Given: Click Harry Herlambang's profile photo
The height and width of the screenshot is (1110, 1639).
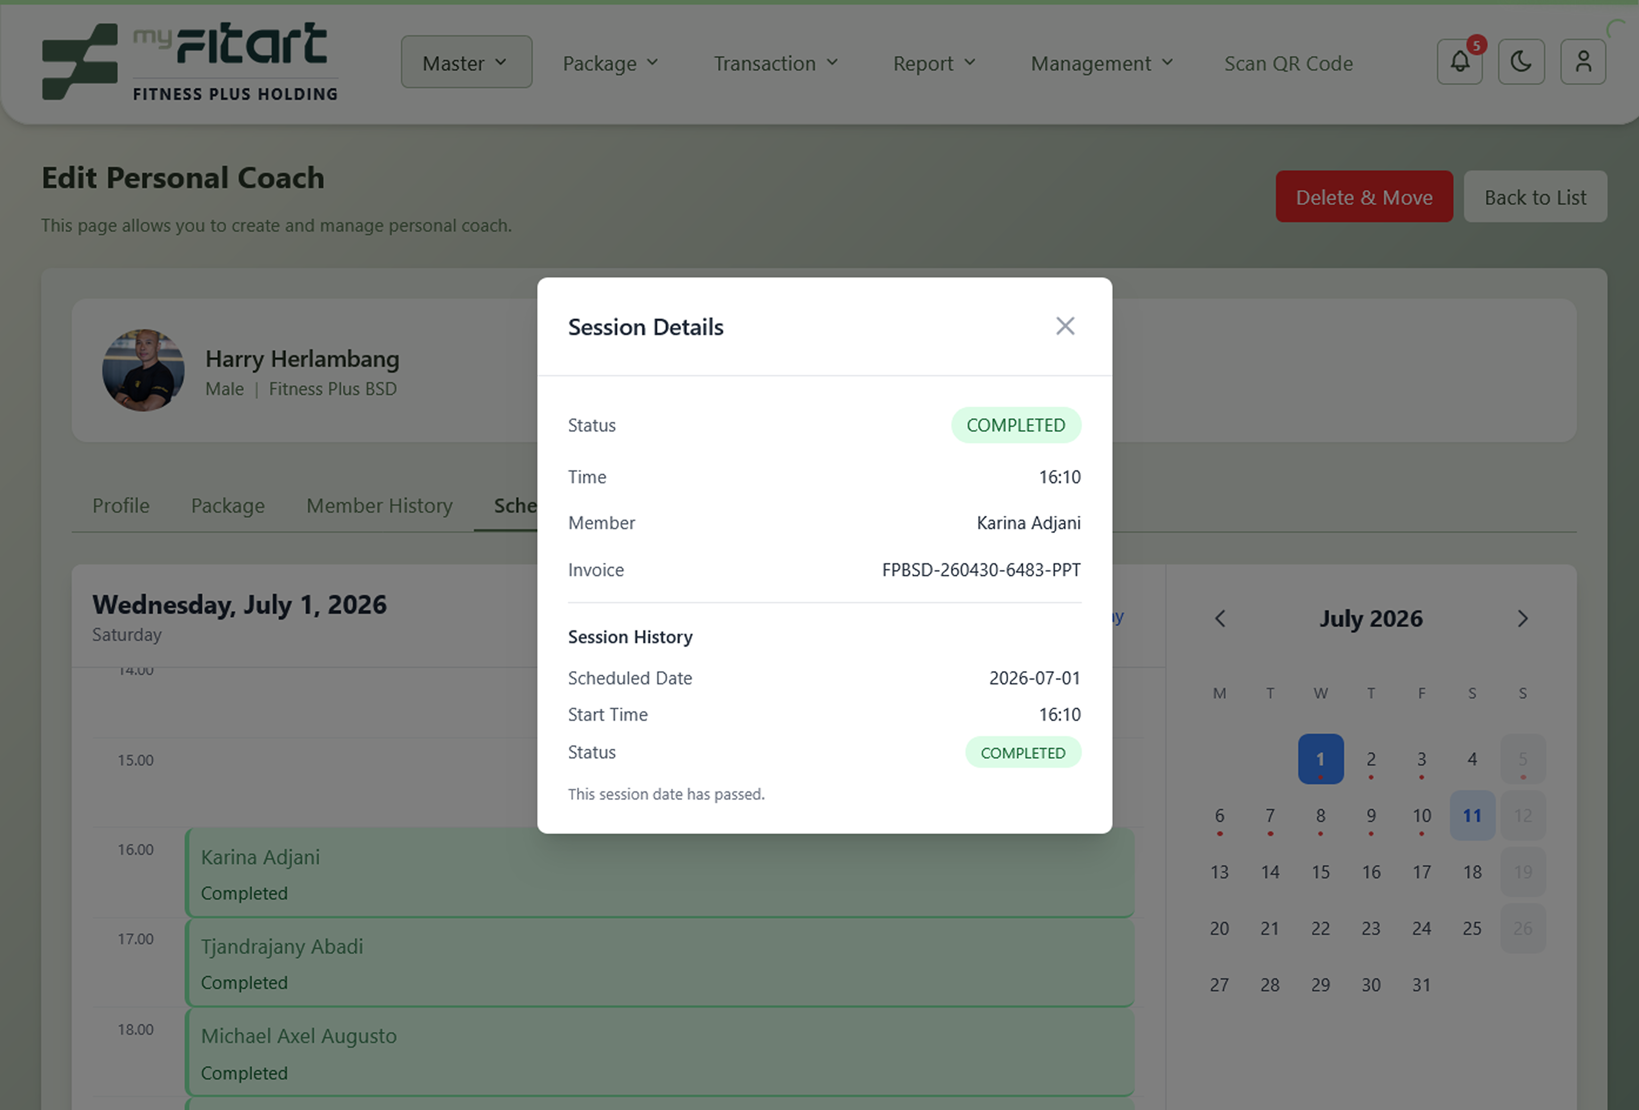Looking at the screenshot, I should (143, 370).
